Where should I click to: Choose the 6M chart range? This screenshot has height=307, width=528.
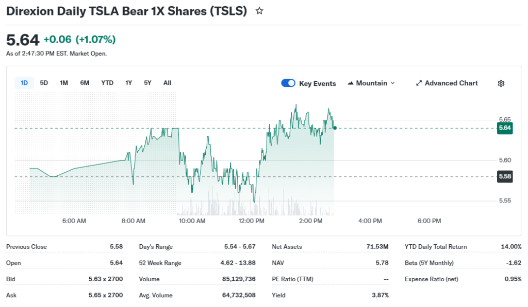click(85, 83)
